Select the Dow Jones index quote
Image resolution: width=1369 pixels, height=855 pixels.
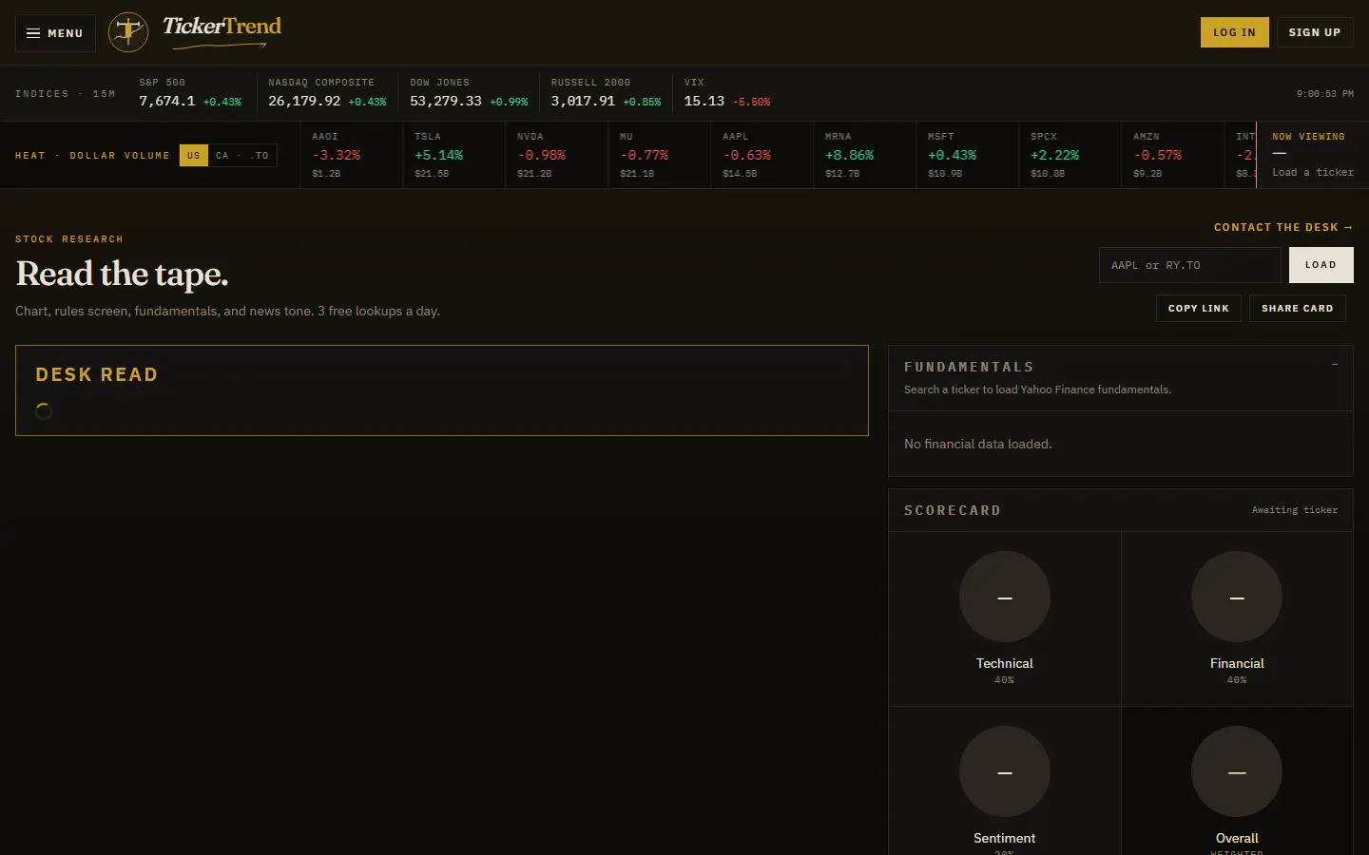pyautogui.click(x=469, y=93)
